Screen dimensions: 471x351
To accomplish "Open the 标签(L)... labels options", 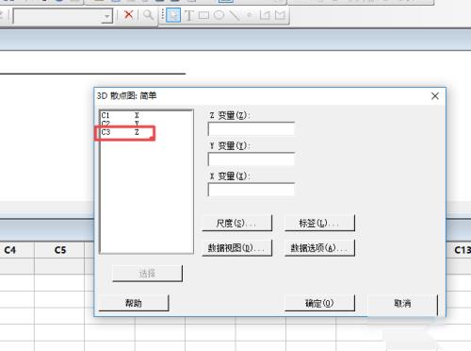I will coord(319,224).
